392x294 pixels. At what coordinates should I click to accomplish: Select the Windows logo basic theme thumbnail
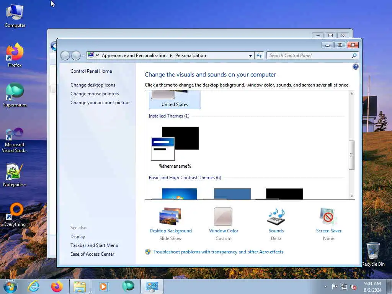point(179,194)
